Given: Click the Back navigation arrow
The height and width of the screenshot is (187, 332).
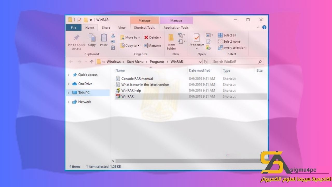Looking at the screenshot, I should (x=71, y=62).
